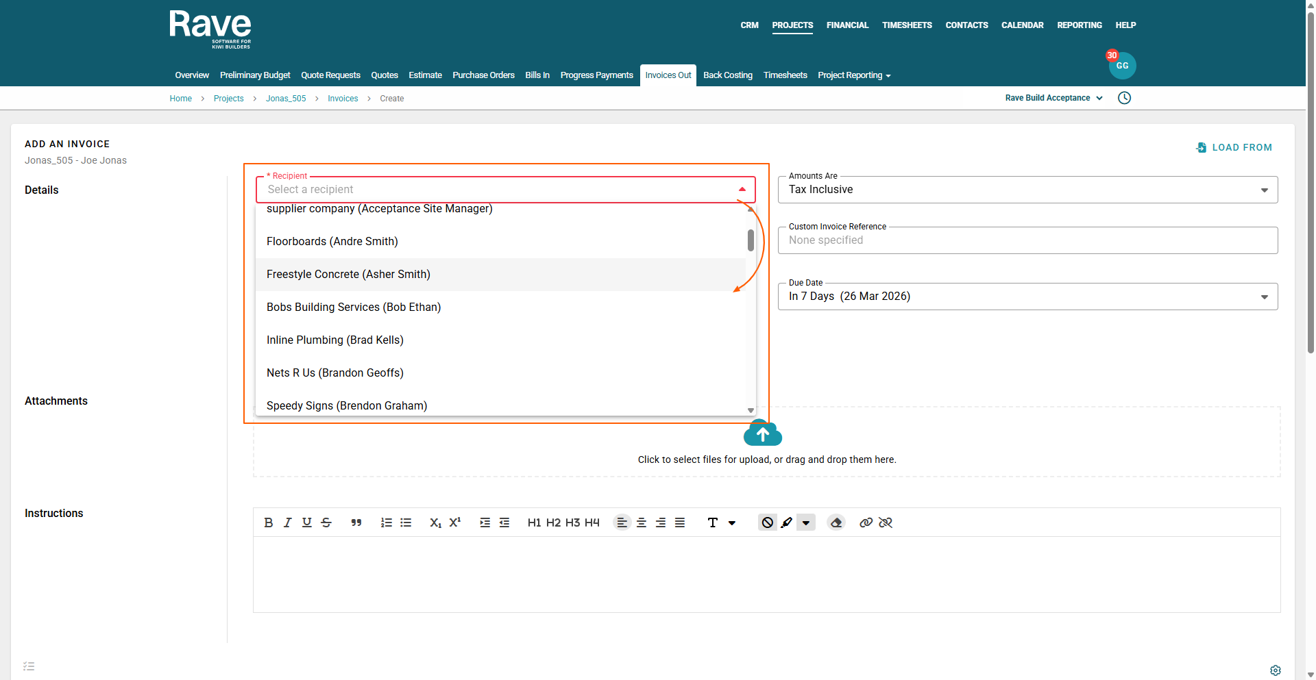The width and height of the screenshot is (1316, 680).
Task: Open the clock timer icon
Action: coord(1124,98)
